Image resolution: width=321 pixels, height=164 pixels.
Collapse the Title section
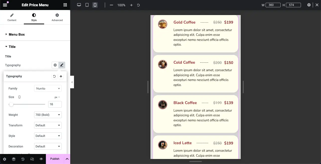pyautogui.click(x=35, y=47)
